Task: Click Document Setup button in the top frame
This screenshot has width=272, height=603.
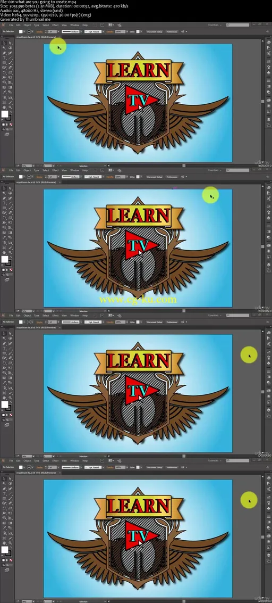Action: pos(155,31)
